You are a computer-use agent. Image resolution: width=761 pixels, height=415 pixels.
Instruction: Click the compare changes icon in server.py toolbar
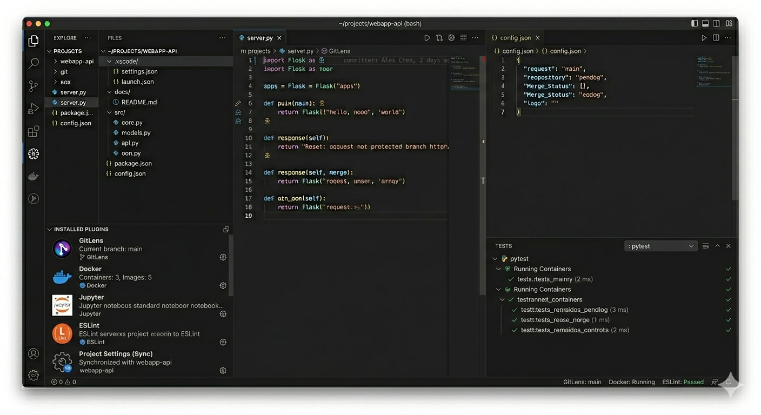pyautogui.click(x=439, y=38)
